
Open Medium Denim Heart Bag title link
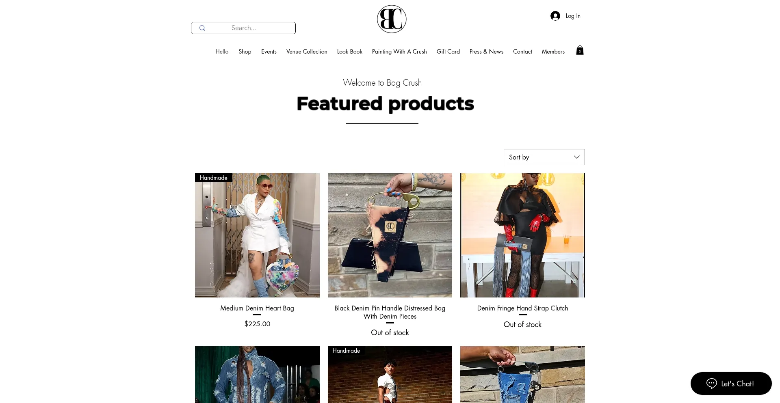pos(257,308)
